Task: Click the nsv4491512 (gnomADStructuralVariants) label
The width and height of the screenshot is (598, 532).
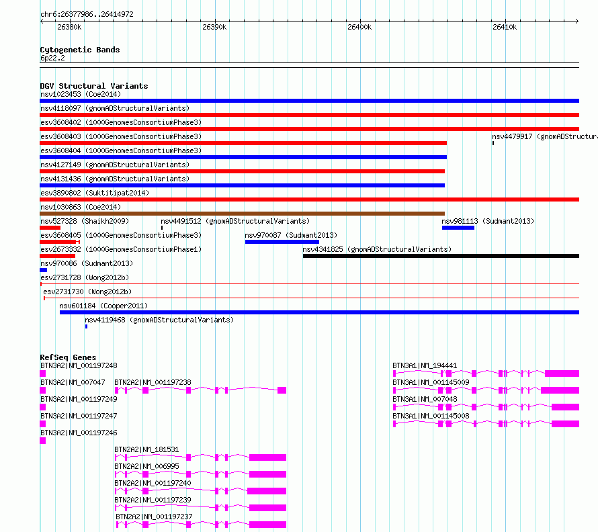Action: click(x=235, y=221)
